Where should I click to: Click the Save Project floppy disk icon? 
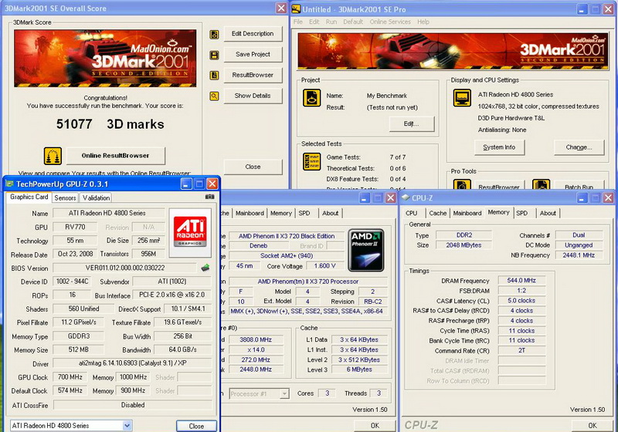point(214,55)
